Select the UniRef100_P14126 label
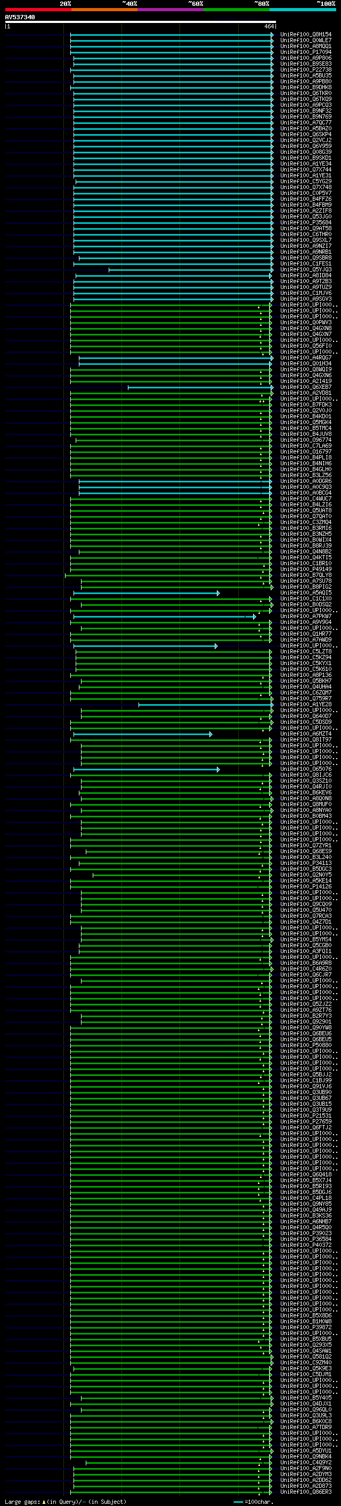 tap(305, 887)
